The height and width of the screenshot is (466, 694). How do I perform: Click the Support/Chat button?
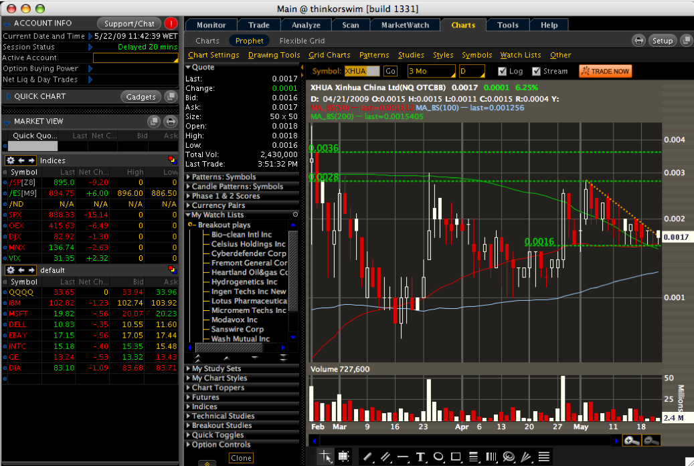pyautogui.click(x=129, y=23)
